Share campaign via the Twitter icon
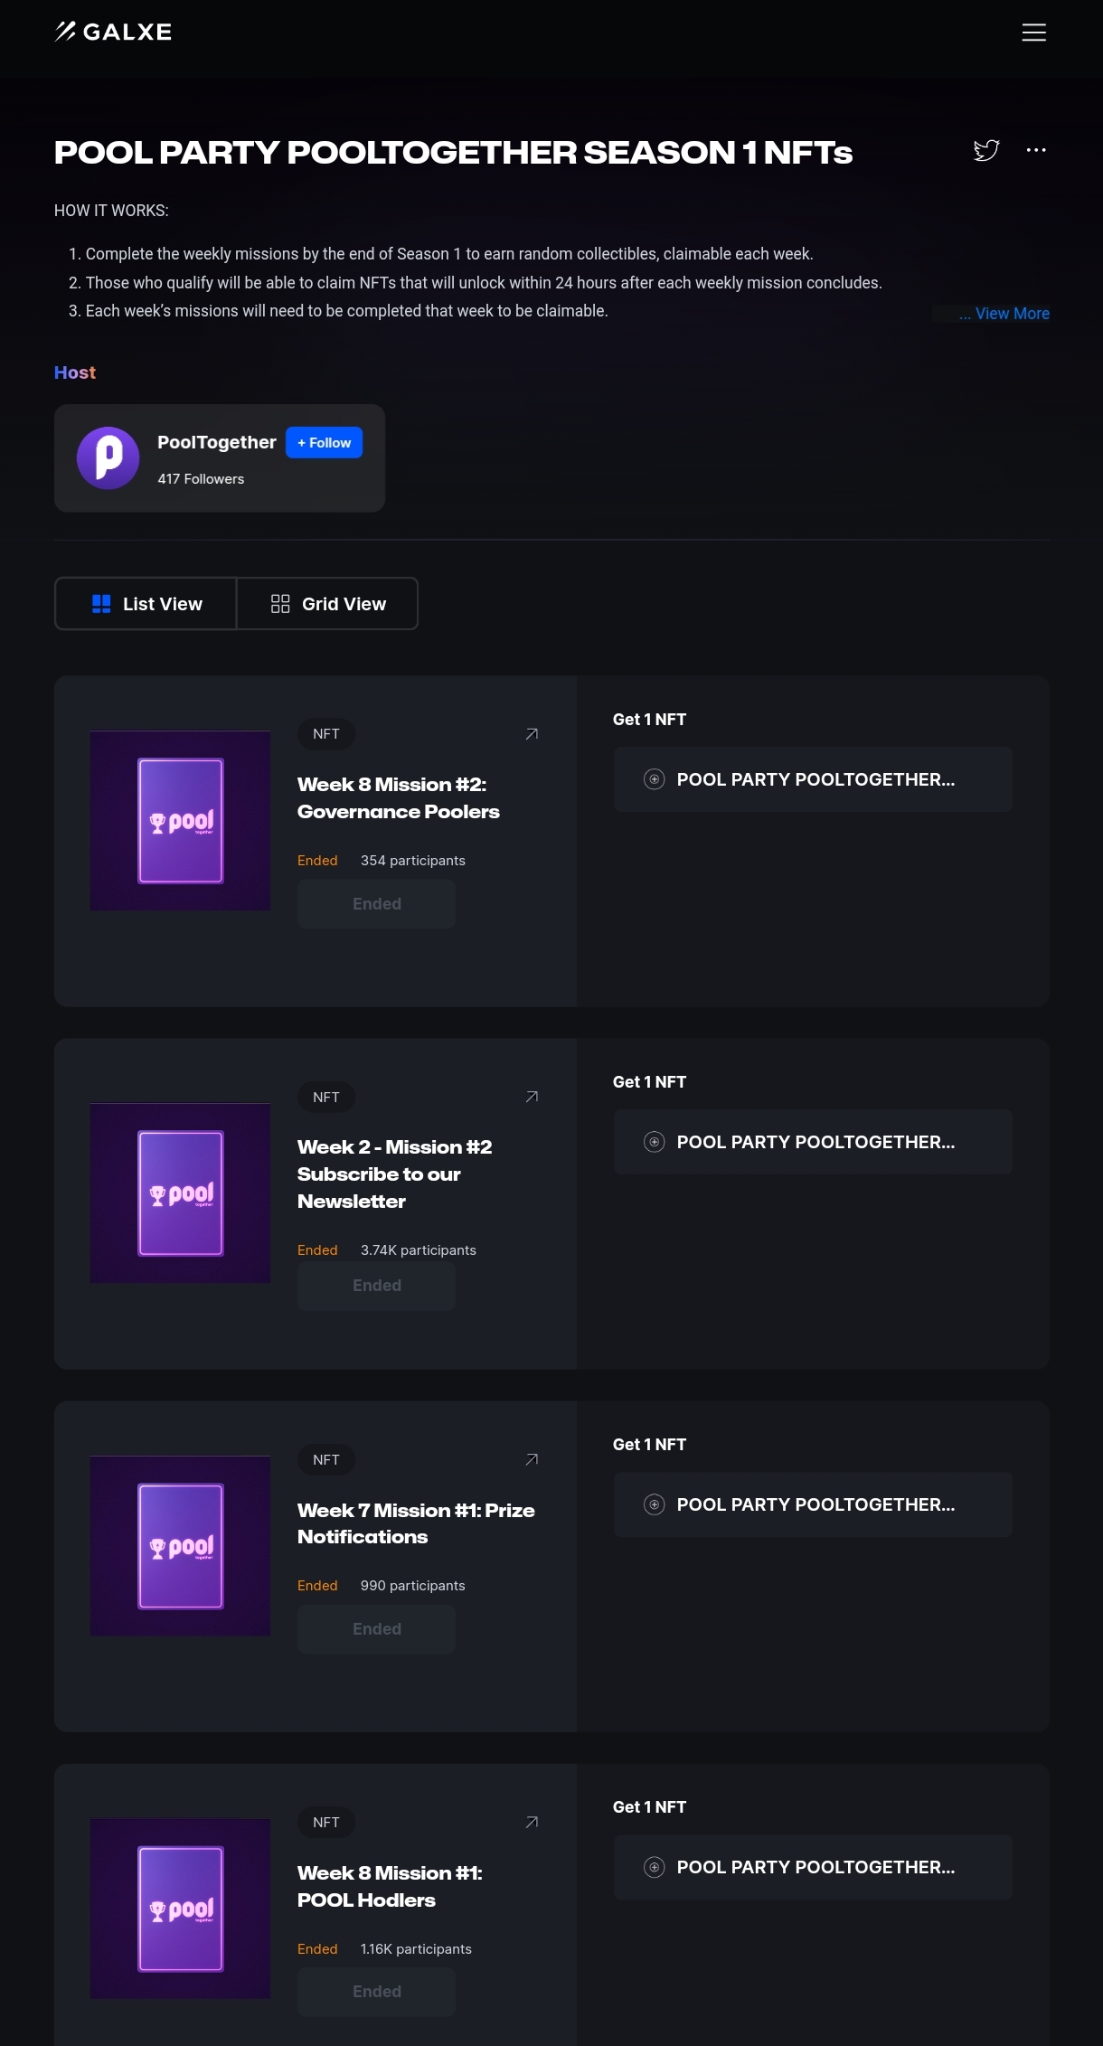The width and height of the screenshot is (1103, 2046). click(985, 150)
